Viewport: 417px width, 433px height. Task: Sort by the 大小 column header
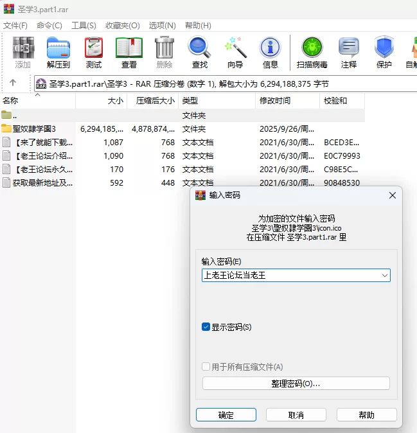[101, 100]
